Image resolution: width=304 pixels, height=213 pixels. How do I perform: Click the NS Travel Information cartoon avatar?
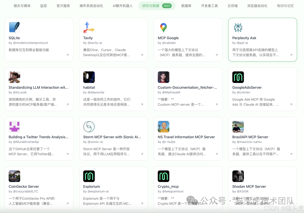164,127
